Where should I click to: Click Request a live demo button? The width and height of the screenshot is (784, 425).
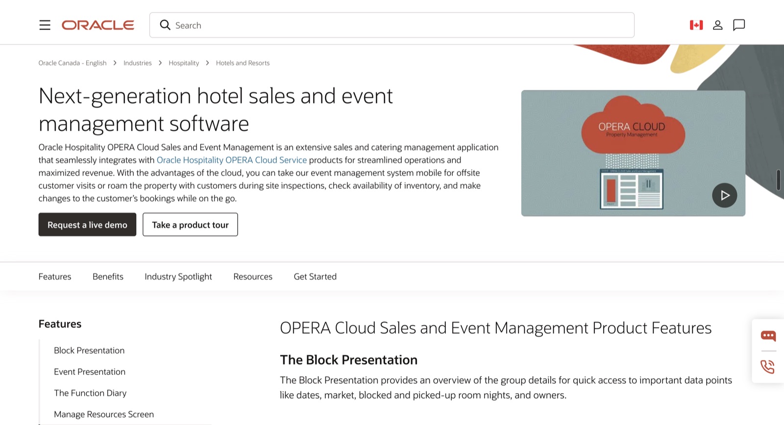click(x=87, y=224)
